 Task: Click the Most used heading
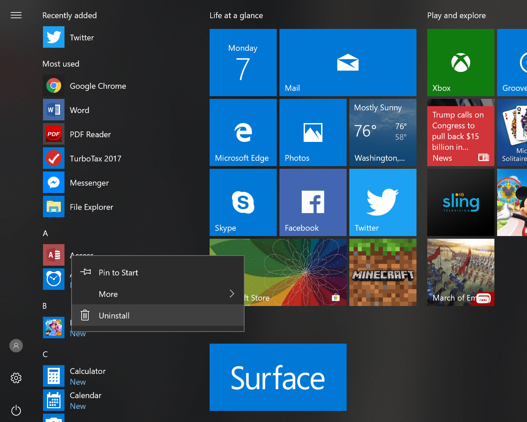coord(61,64)
